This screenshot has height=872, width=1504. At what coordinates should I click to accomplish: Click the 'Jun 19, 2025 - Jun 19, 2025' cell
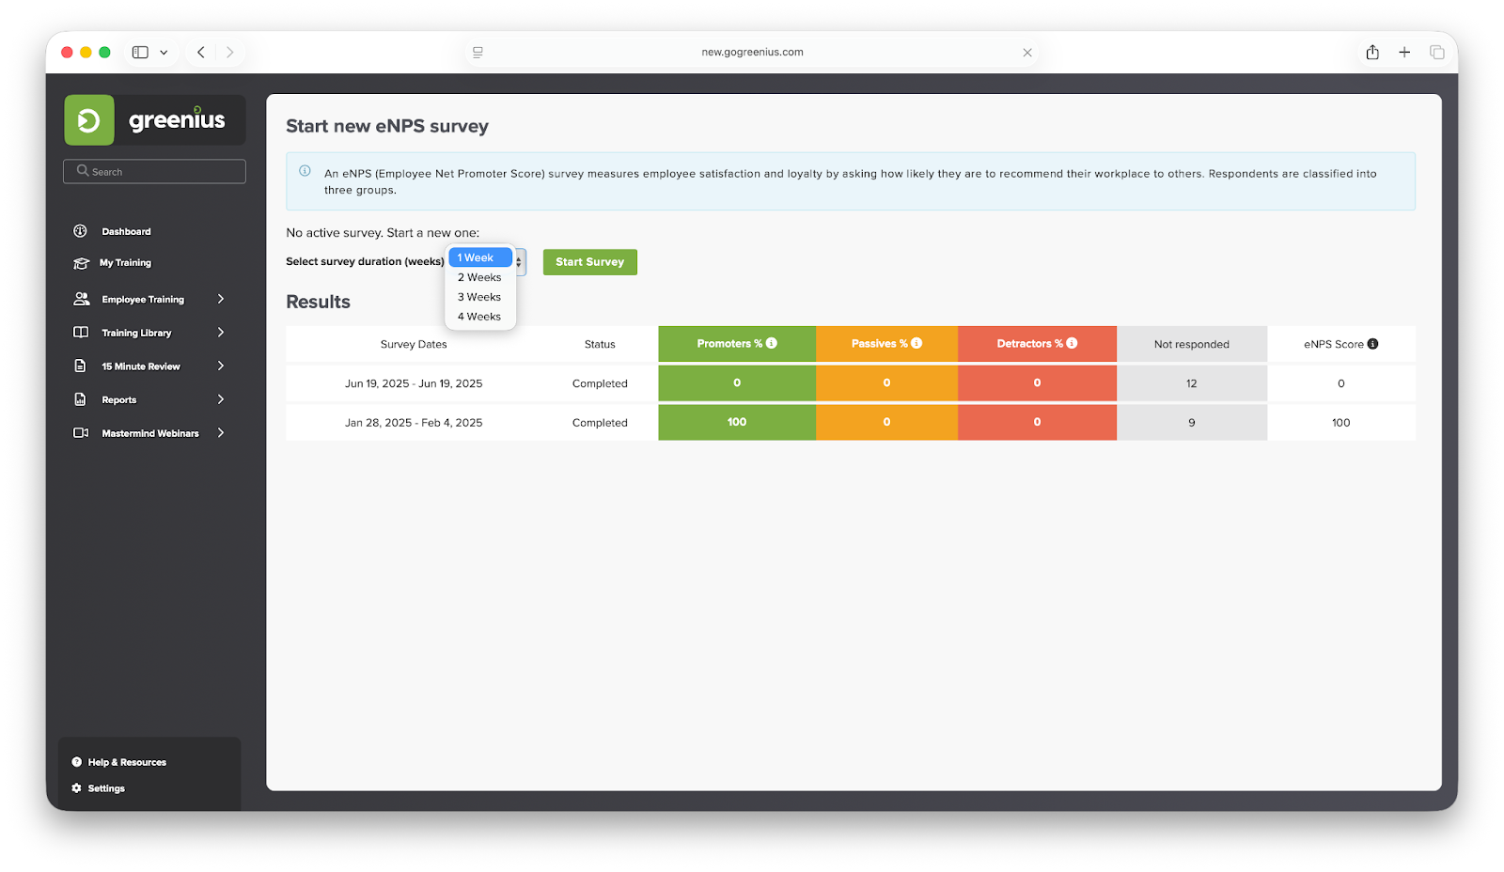(414, 383)
